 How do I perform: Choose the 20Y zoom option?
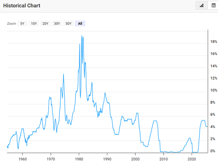45,24
